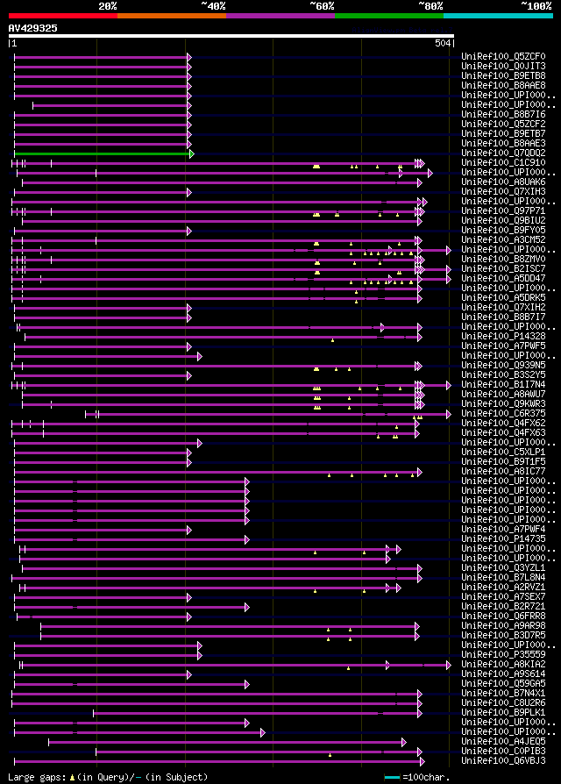Click the cyan =100char scale bar
The image size is (561, 784).
pyautogui.click(x=392, y=778)
